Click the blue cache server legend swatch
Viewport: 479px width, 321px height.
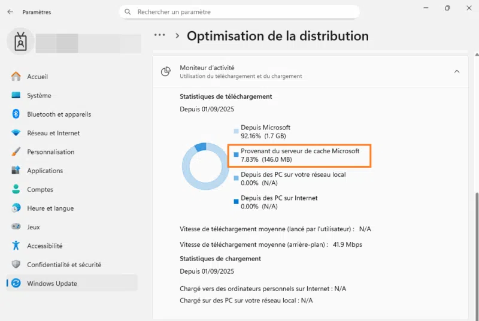236,155
